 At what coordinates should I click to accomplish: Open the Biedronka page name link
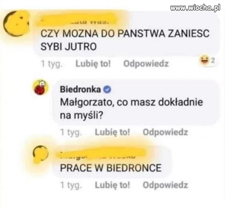pyautogui.click(x=80, y=90)
